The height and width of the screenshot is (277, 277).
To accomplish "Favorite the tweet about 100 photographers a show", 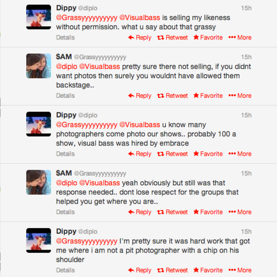I will pos(208,154).
